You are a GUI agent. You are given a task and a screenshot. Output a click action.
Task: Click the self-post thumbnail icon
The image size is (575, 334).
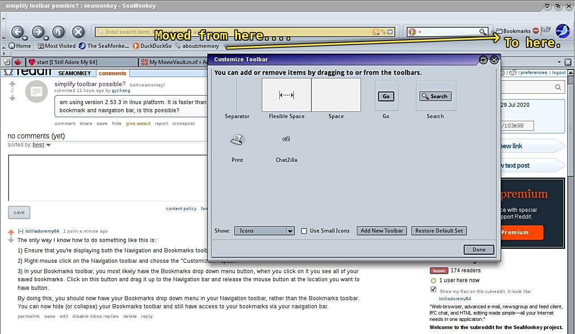click(x=37, y=92)
